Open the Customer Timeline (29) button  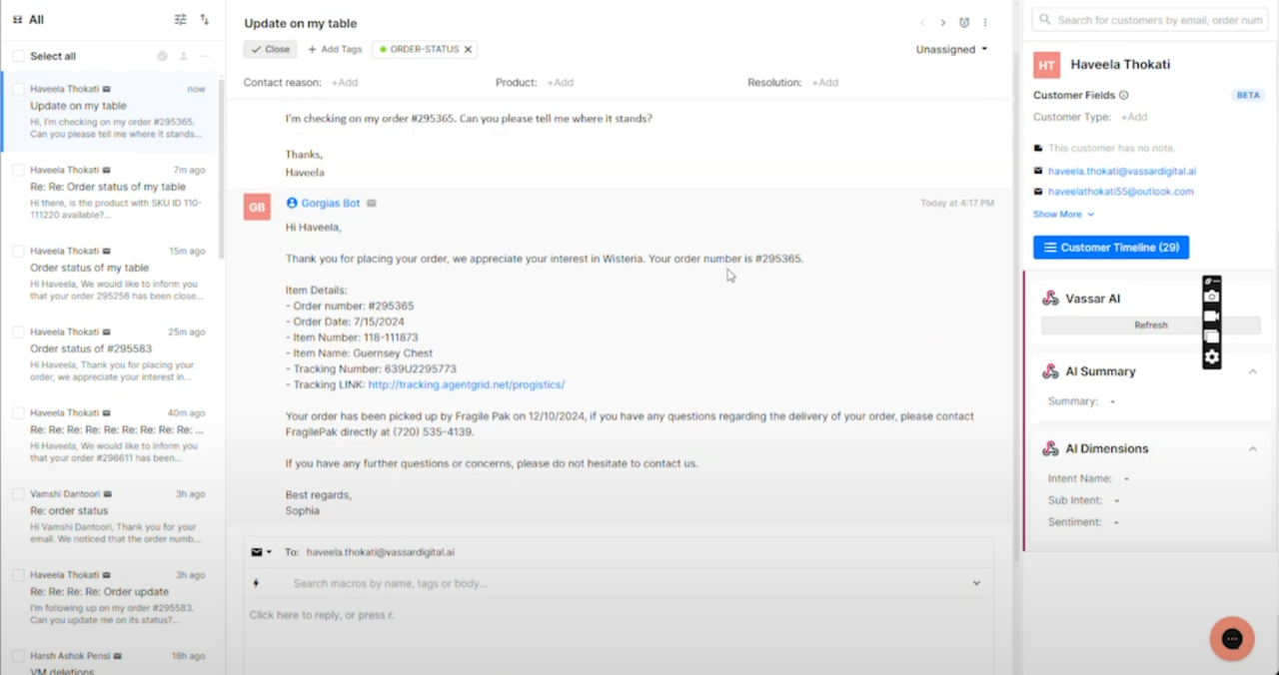1111,248
